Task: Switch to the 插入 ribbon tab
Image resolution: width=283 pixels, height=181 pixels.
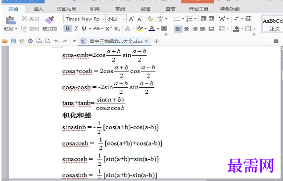Action: pos(39,9)
